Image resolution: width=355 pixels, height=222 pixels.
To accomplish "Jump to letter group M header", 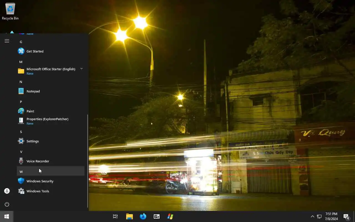I will (21, 62).
